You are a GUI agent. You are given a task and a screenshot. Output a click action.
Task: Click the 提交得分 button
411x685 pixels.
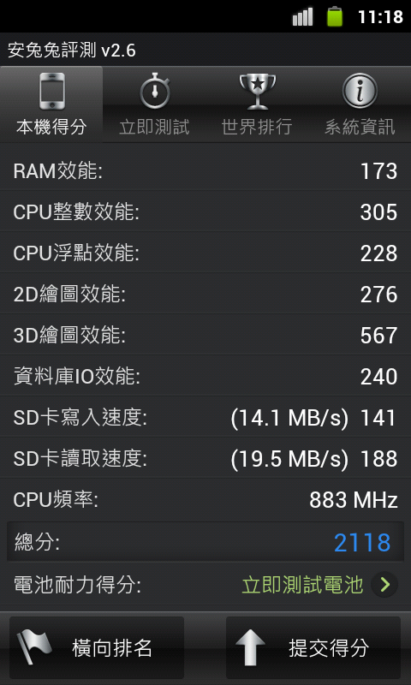click(x=313, y=647)
